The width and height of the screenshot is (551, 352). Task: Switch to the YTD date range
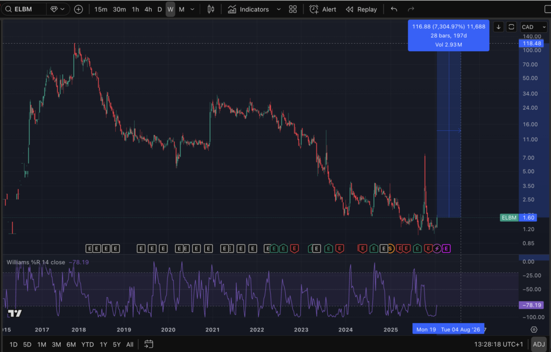(87, 344)
